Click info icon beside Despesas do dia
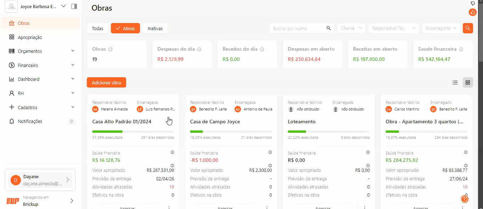The image size is (483, 209). coord(199,49)
